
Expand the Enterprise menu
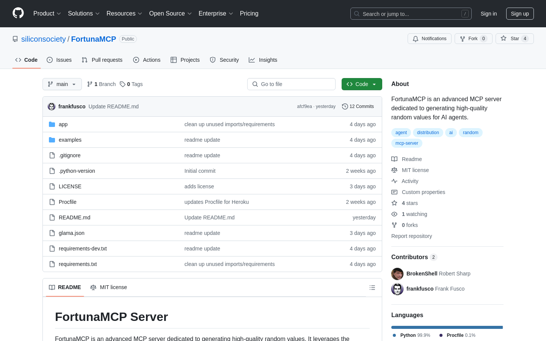pyautogui.click(x=216, y=14)
